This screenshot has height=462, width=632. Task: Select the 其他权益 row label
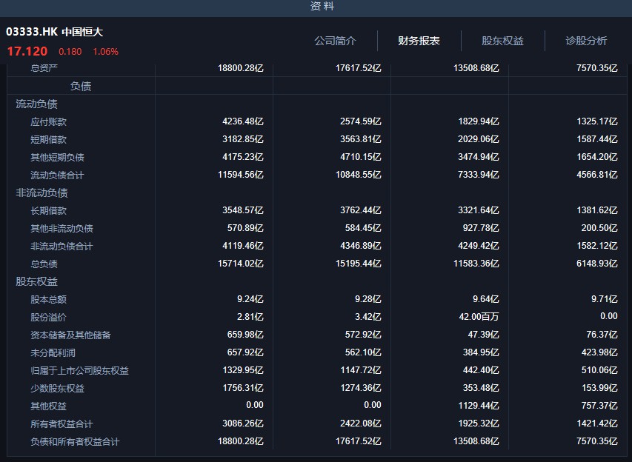coord(48,406)
